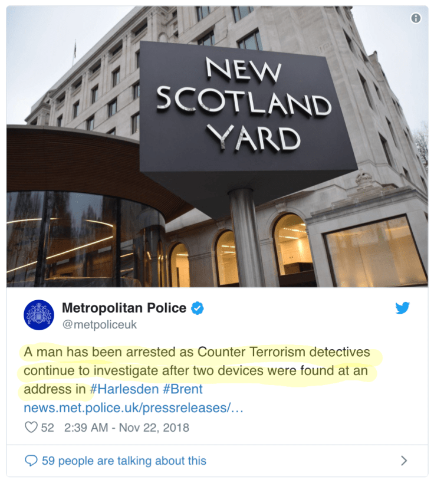The height and width of the screenshot is (483, 434).
Task: Open the #Harlesden hashtag
Action: coord(124,389)
